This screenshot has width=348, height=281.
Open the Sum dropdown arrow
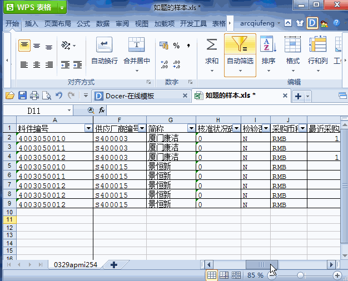coord(212,71)
